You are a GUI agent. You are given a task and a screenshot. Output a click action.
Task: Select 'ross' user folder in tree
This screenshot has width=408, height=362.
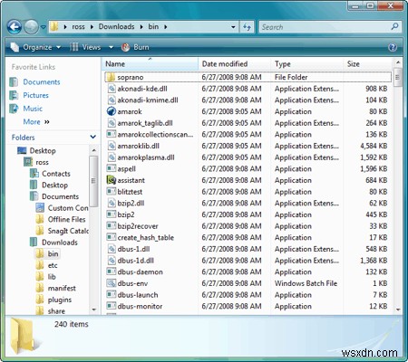(x=42, y=162)
